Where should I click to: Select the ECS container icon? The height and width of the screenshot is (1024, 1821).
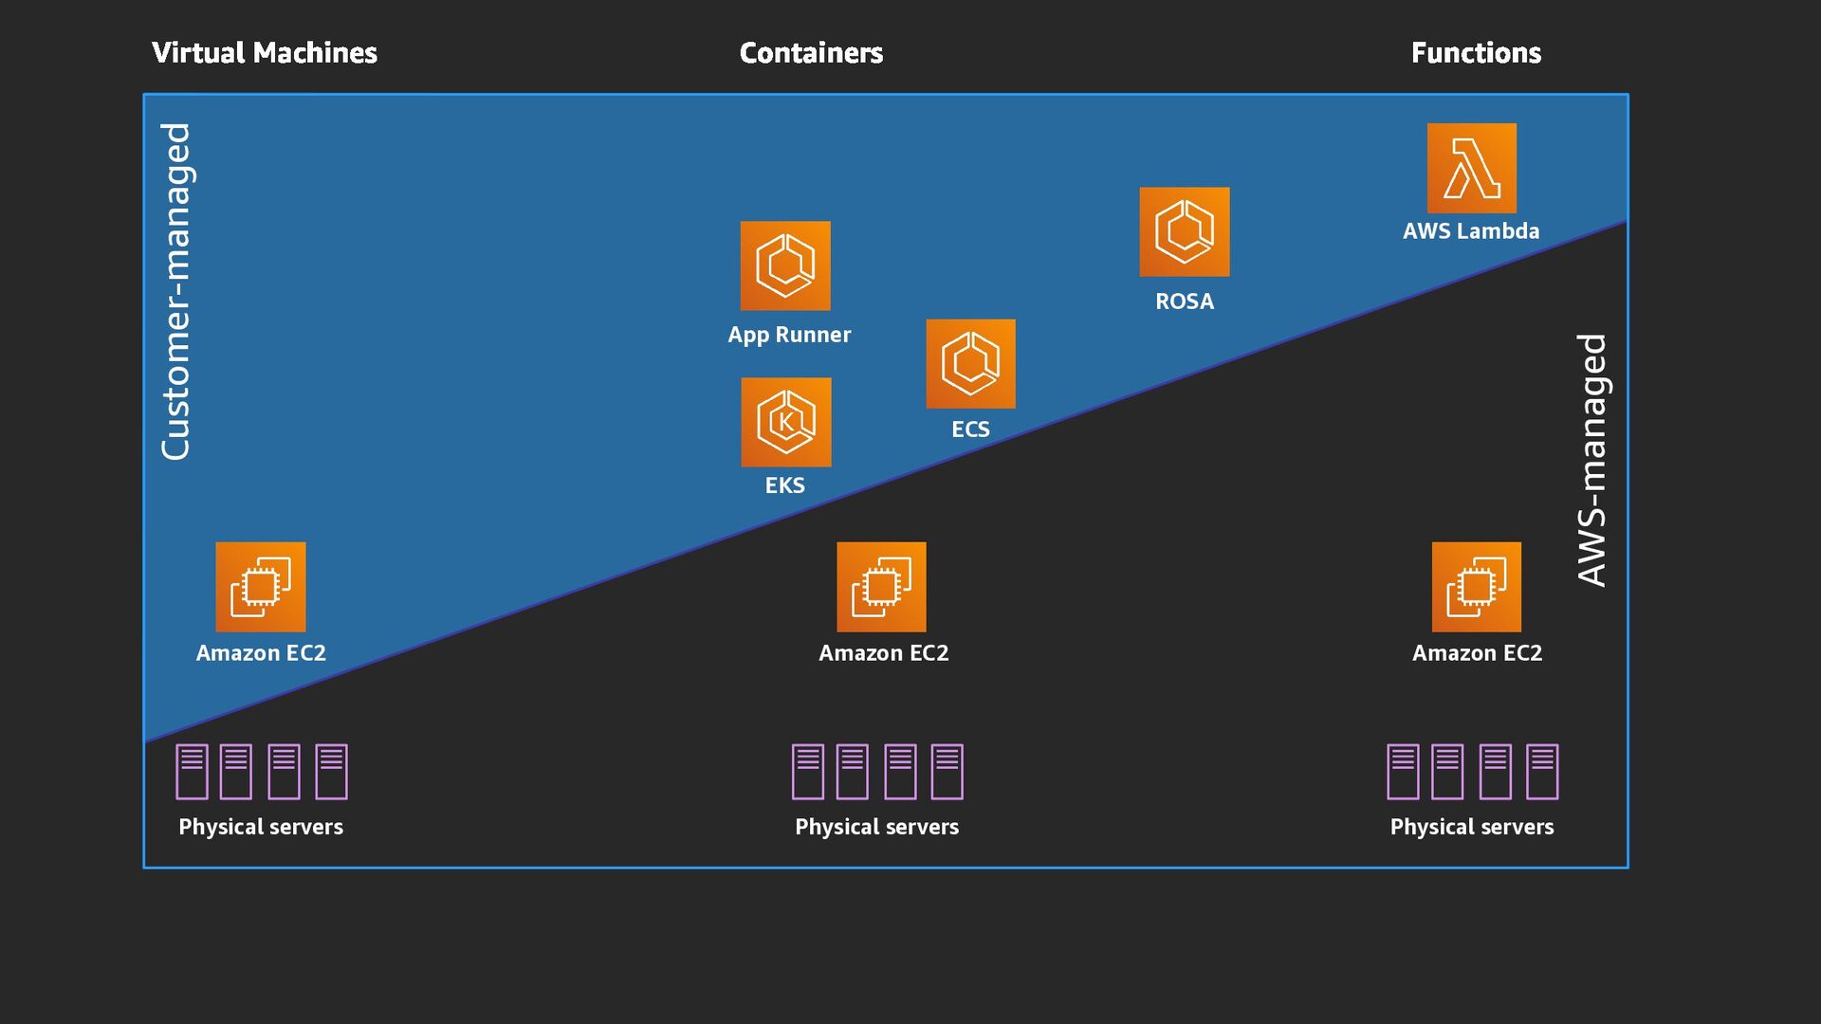(970, 363)
